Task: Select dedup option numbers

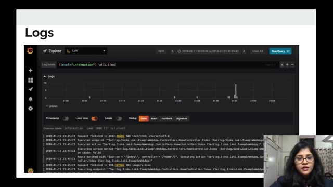Action: tap(167, 118)
